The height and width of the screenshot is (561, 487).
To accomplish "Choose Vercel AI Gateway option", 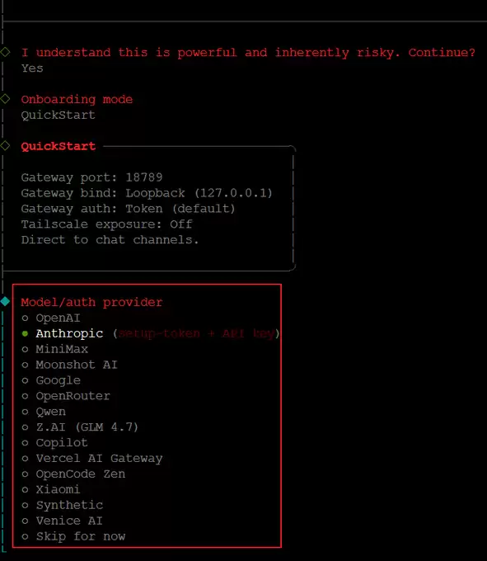I will tap(91, 459).
